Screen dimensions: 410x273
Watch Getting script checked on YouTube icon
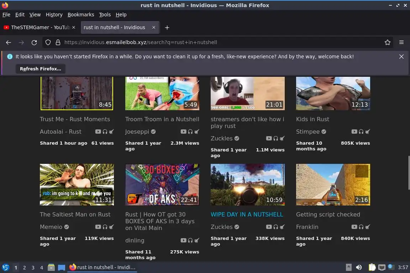354,227
